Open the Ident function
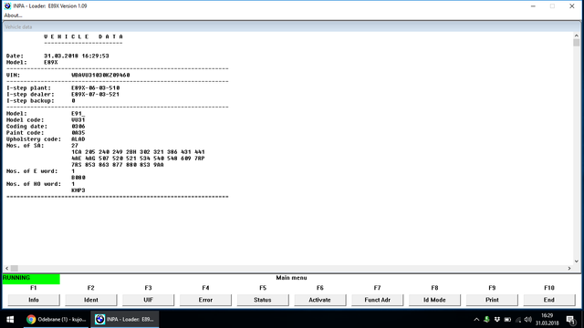The width and height of the screenshot is (584, 328). point(91,300)
